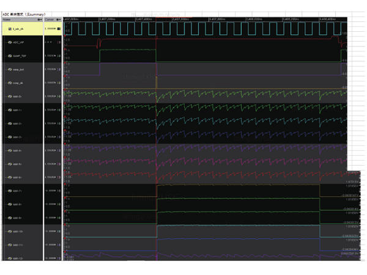Click the icon next to Vdd<0>
The image size is (367, 275).
click(x=10, y=97)
